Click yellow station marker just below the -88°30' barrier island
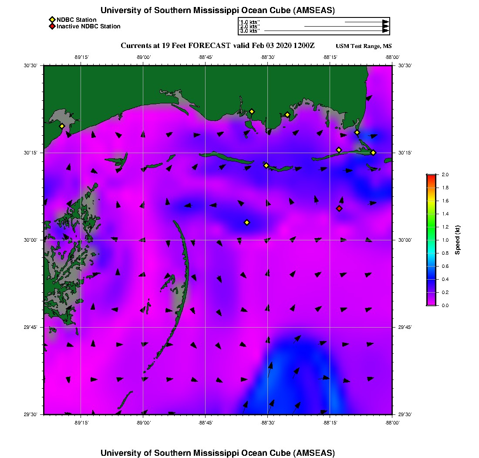479x458 pixels. click(266, 165)
